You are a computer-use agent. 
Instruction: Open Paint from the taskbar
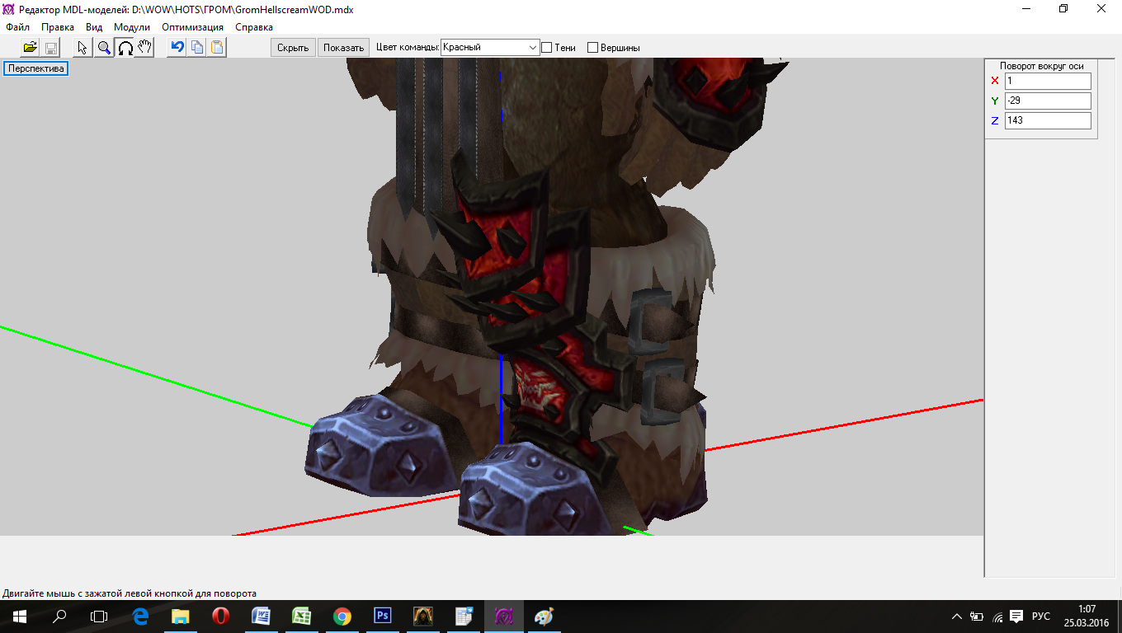pos(544,617)
